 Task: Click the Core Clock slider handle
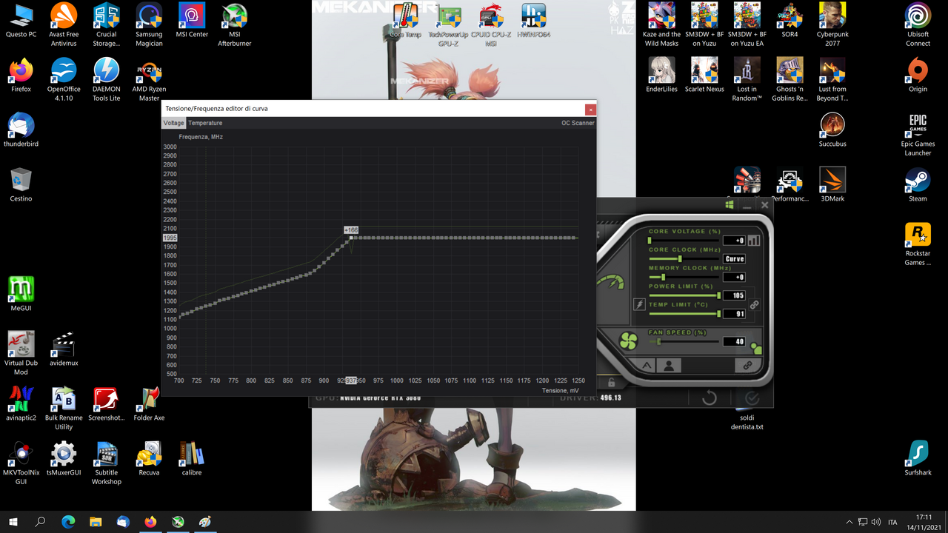coord(680,258)
